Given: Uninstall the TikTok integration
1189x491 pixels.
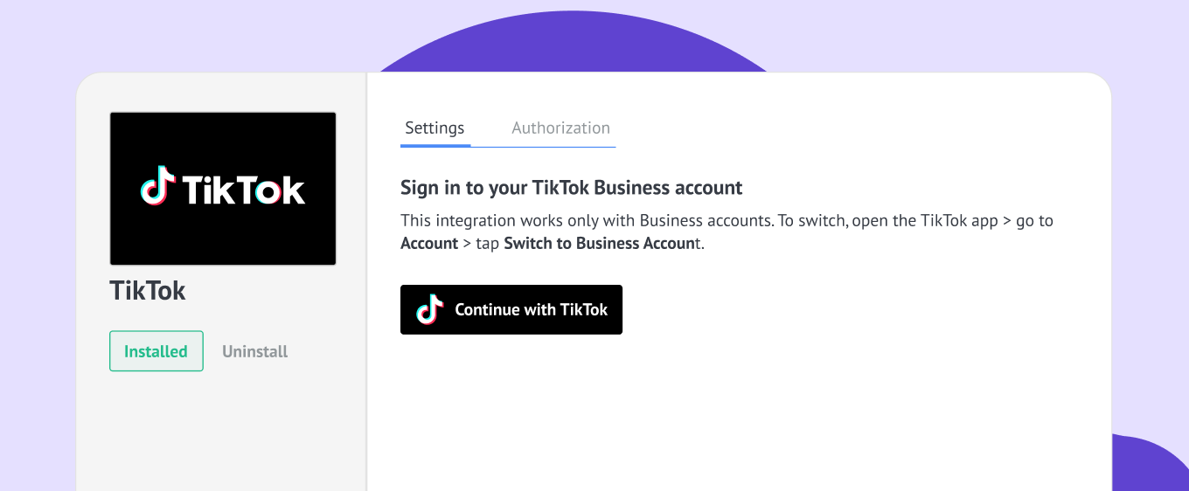Looking at the screenshot, I should tap(254, 351).
